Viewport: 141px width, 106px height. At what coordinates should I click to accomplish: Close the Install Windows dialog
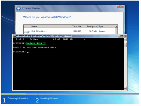click(x=120, y=6)
